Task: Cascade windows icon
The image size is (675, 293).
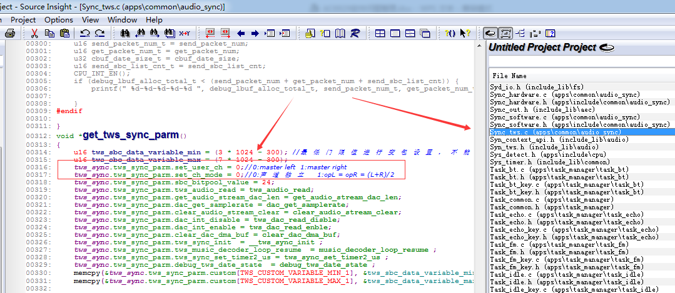Action: 425,33
